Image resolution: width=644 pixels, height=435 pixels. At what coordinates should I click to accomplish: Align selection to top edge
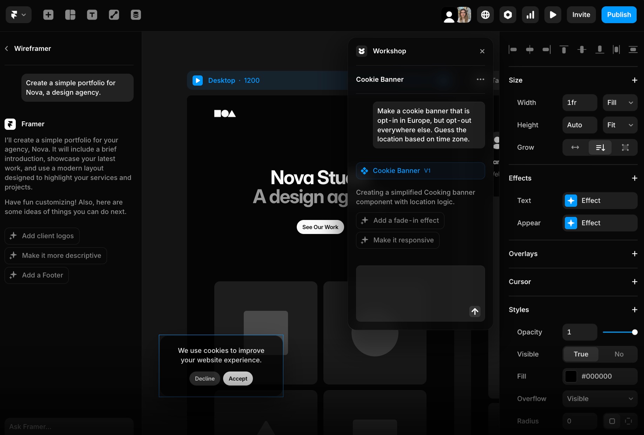tap(564, 49)
